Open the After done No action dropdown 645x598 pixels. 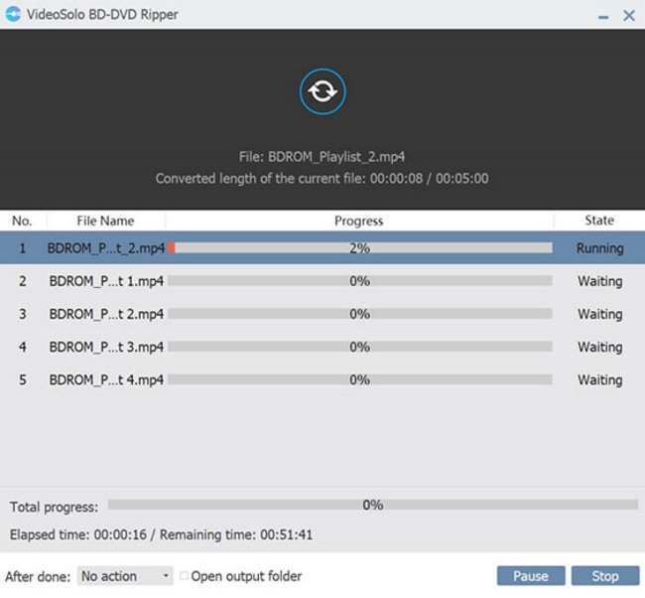click(125, 576)
